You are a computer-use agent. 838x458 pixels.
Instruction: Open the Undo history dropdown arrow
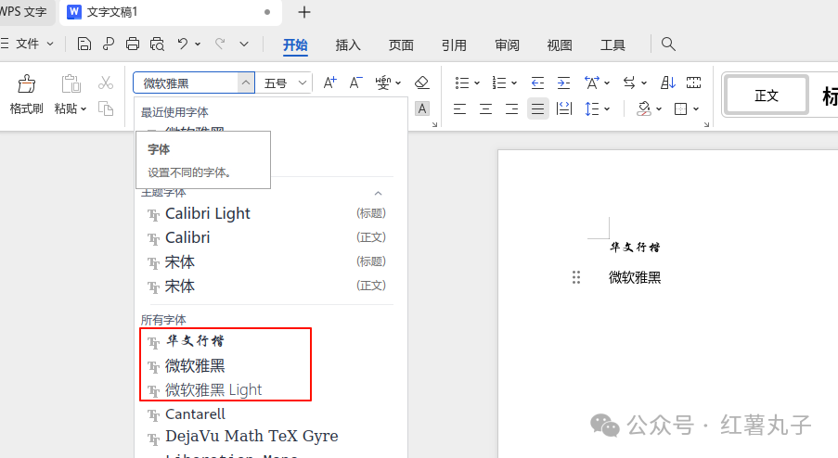(198, 44)
